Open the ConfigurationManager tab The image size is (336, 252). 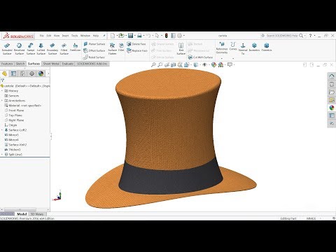click(x=22, y=73)
